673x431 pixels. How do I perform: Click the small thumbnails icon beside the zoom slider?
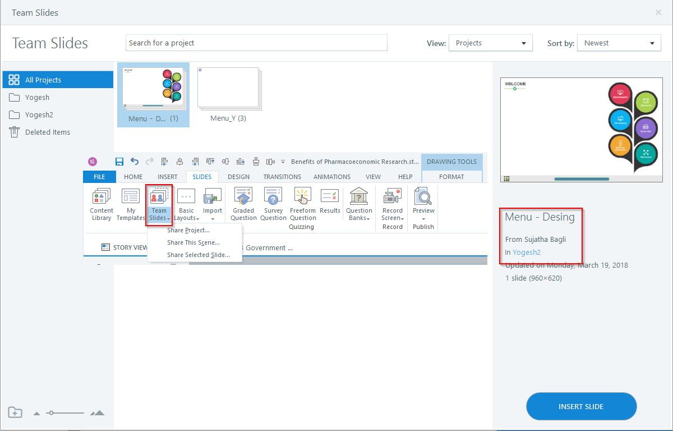pyautogui.click(x=36, y=414)
